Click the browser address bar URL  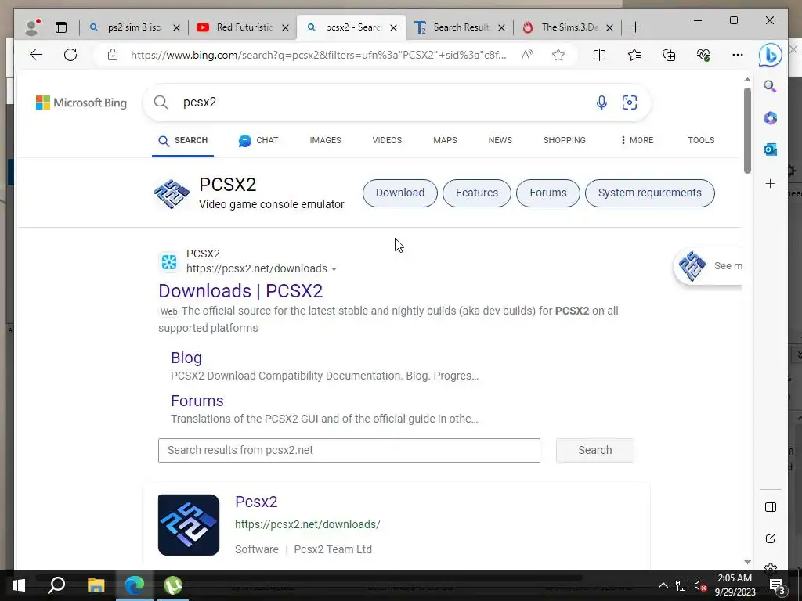(318, 55)
